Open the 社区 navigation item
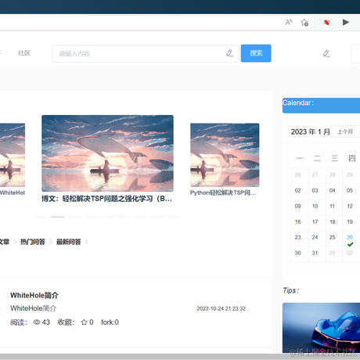360x360 pixels. click(x=24, y=53)
